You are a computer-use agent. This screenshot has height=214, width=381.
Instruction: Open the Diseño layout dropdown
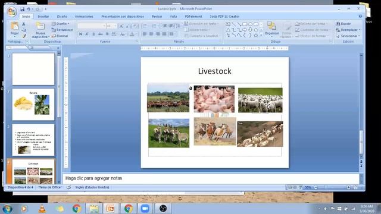(61, 24)
